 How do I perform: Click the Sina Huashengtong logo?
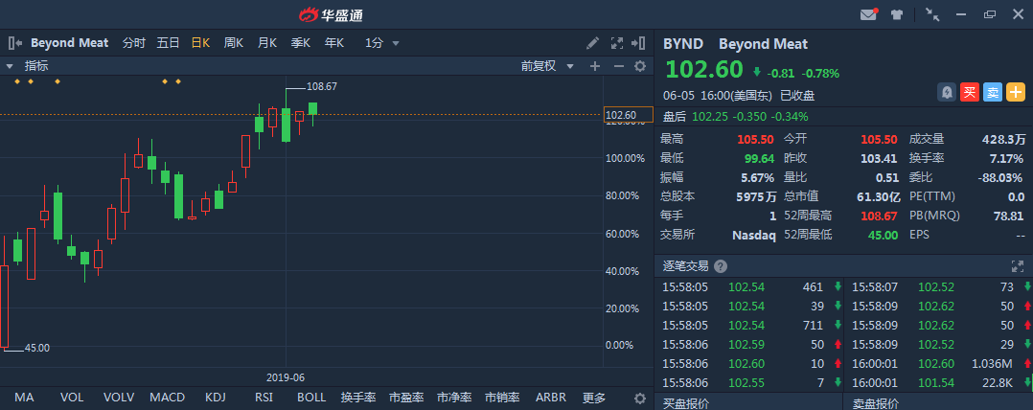click(x=331, y=14)
